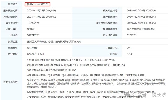
Task: Select condition 3 about 挂牌出让须知
Action: point(52,70)
